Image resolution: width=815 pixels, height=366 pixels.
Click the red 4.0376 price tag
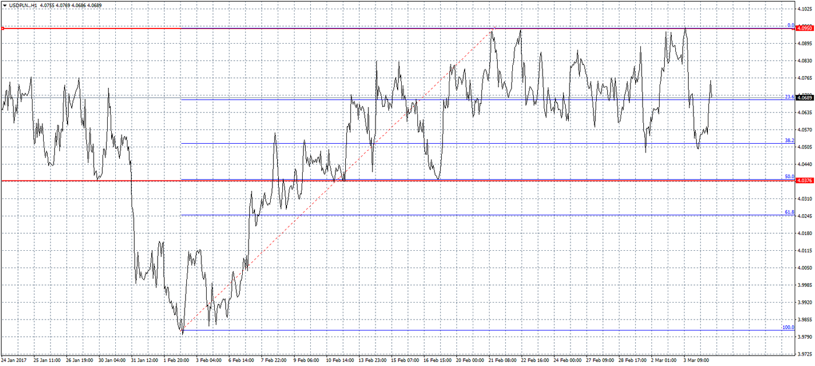click(804, 181)
